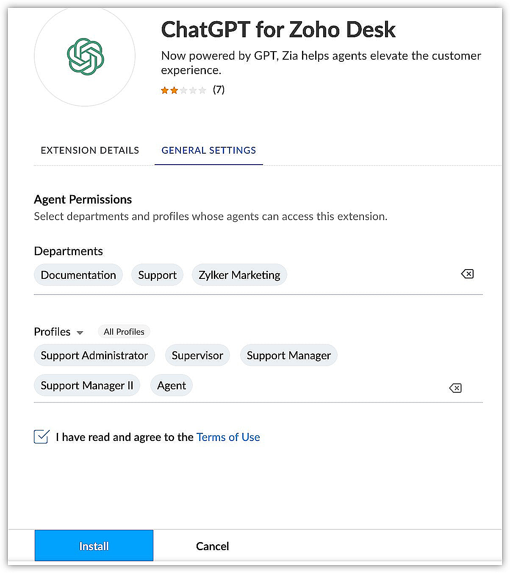Select the All Profiles chip
Image resolution: width=510 pixels, height=573 pixels.
[124, 332]
